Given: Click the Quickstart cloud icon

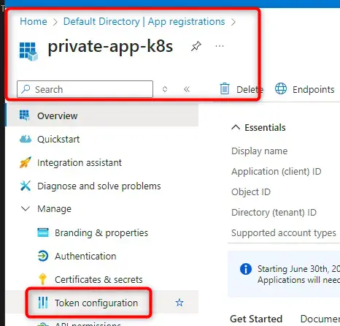Looking at the screenshot, I should (x=26, y=139).
